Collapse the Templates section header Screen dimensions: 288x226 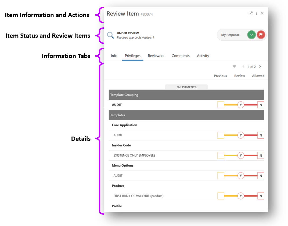point(186,115)
